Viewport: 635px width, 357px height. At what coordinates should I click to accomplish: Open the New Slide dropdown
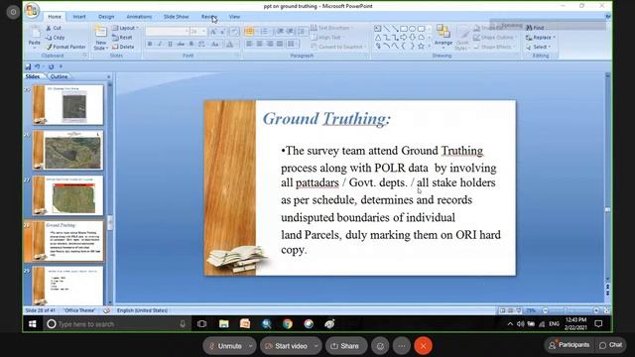pos(100,46)
